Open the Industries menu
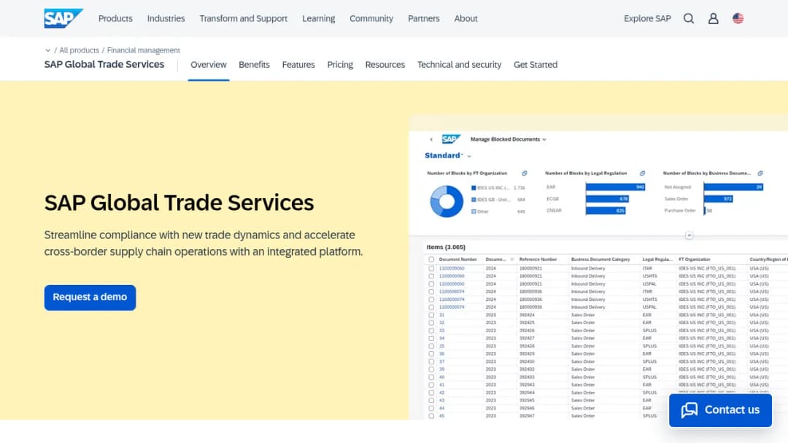Image resolution: width=788 pixels, height=443 pixels. (166, 18)
